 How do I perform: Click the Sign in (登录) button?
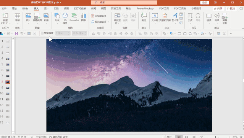click(x=204, y=3)
